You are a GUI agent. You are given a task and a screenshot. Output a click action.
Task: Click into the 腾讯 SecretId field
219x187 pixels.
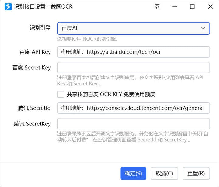(x=134, y=108)
